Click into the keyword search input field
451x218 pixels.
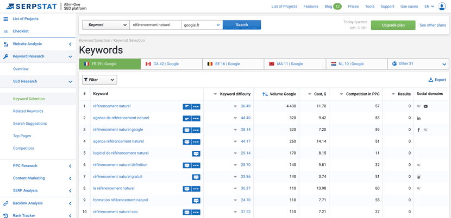155,25
